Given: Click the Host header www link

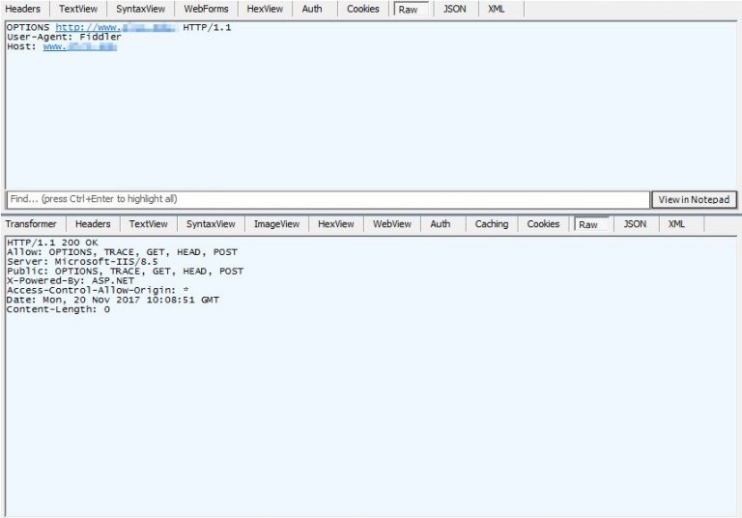Looking at the screenshot, I should point(79,46).
